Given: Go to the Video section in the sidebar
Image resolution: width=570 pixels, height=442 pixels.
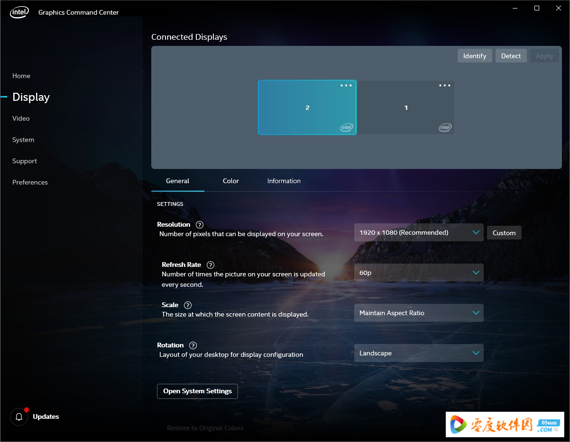Looking at the screenshot, I should coord(21,118).
